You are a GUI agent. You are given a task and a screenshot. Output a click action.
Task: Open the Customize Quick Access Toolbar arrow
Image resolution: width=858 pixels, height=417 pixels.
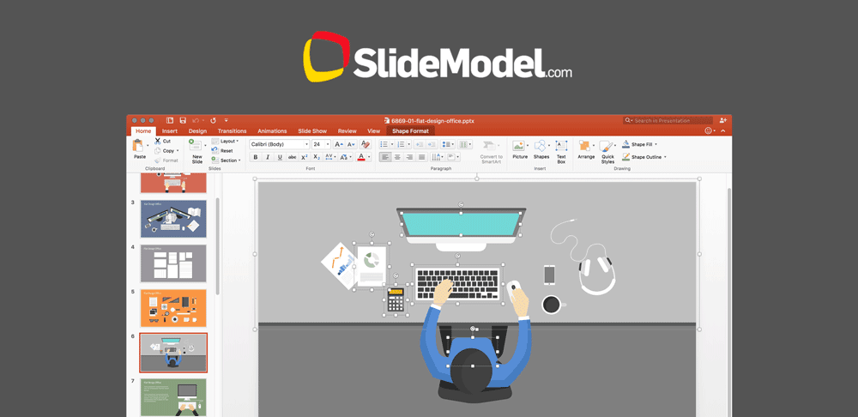(226, 120)
